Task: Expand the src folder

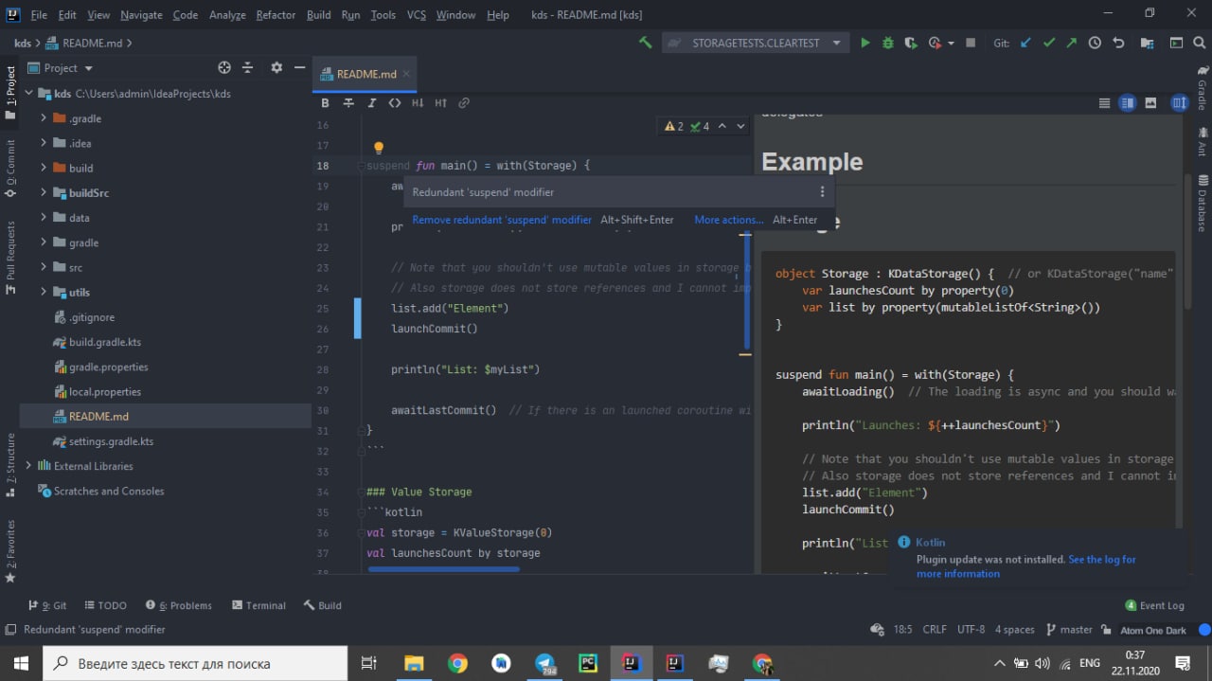Action: [44, 267]
